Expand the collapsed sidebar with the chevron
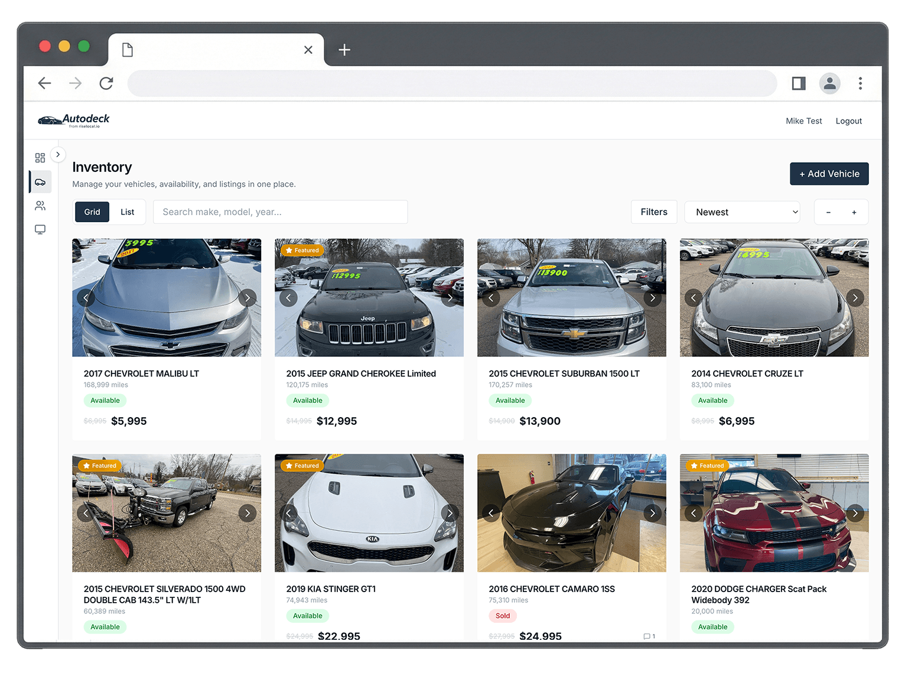The image size is (905, 673). (x=58, y=154)
